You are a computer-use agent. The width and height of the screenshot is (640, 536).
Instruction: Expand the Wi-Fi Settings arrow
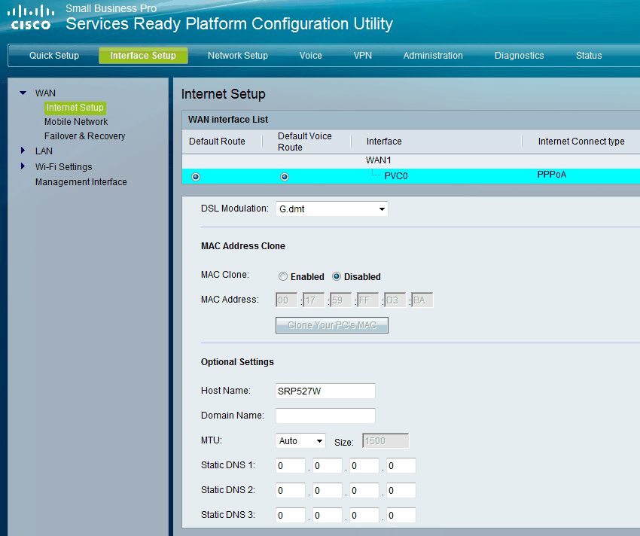coord(23,166)
